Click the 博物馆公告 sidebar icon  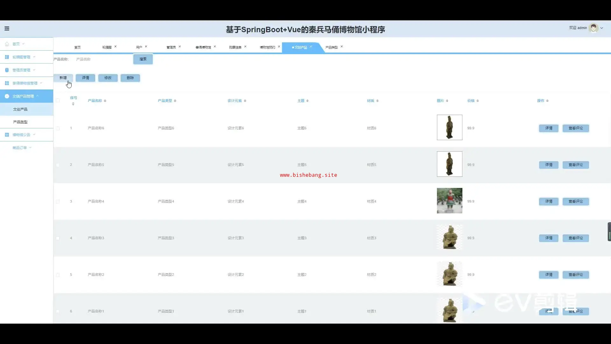(7, 135)
